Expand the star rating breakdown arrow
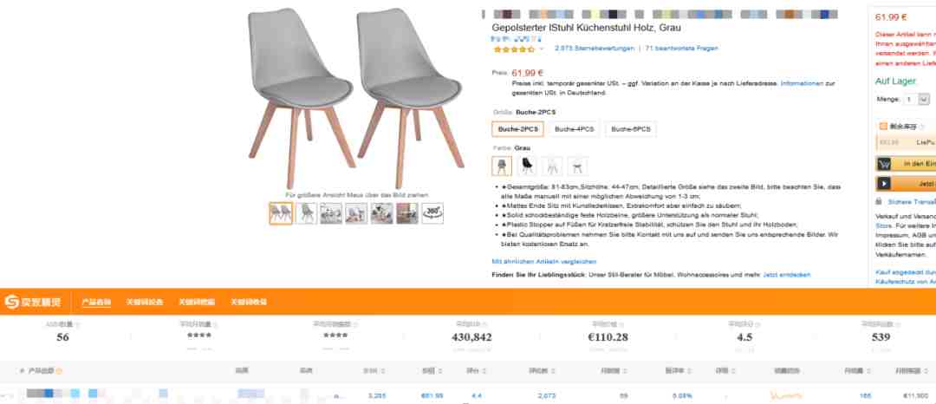The image size is (936, 404). (542, 49)
